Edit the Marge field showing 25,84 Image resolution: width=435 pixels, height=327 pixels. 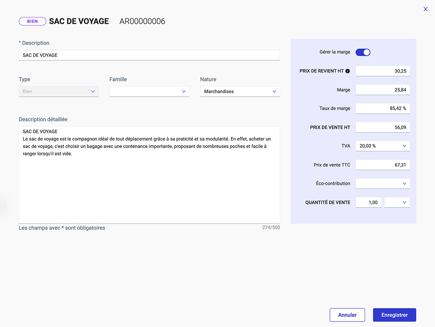[x=383, y=89]
